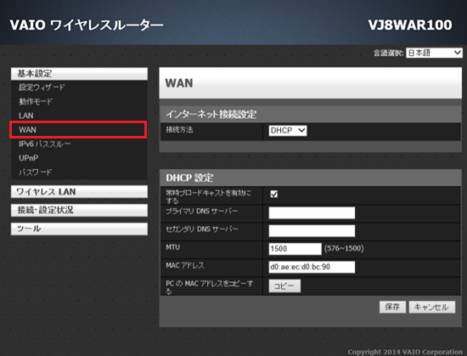
Task: Click the MTU field showing 1500
Action: click(295, 249)
